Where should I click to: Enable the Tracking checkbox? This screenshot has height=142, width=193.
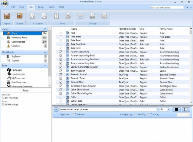click(x=148, y=115)
